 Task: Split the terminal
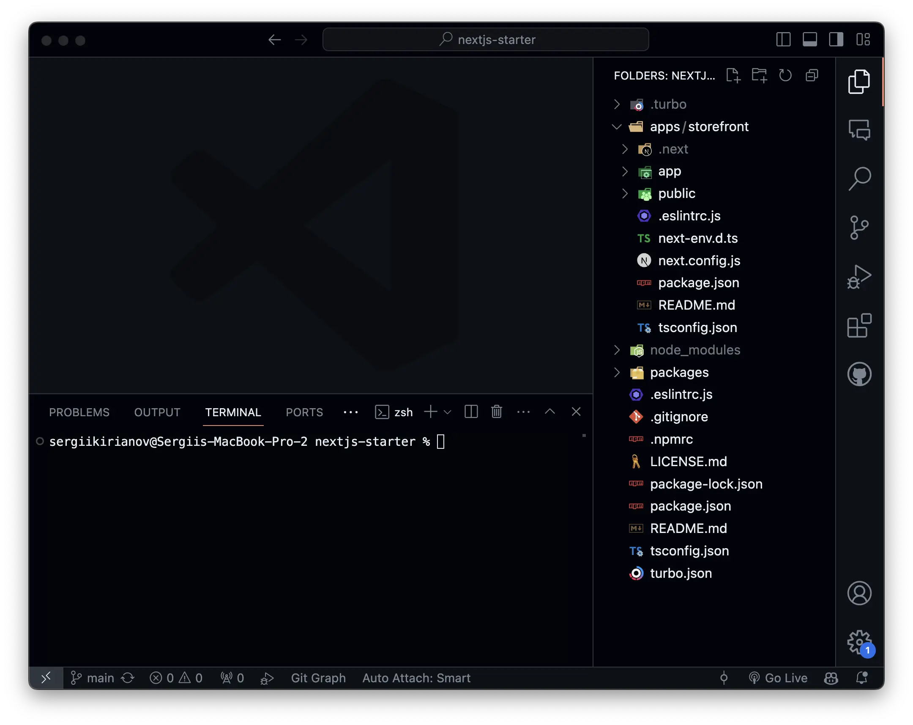pos(470,412)
